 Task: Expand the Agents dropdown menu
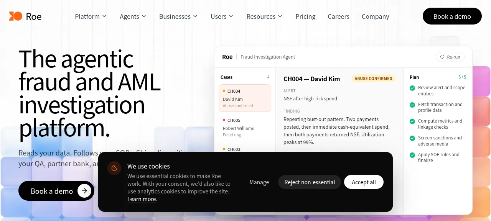click(x=133, y=16)
